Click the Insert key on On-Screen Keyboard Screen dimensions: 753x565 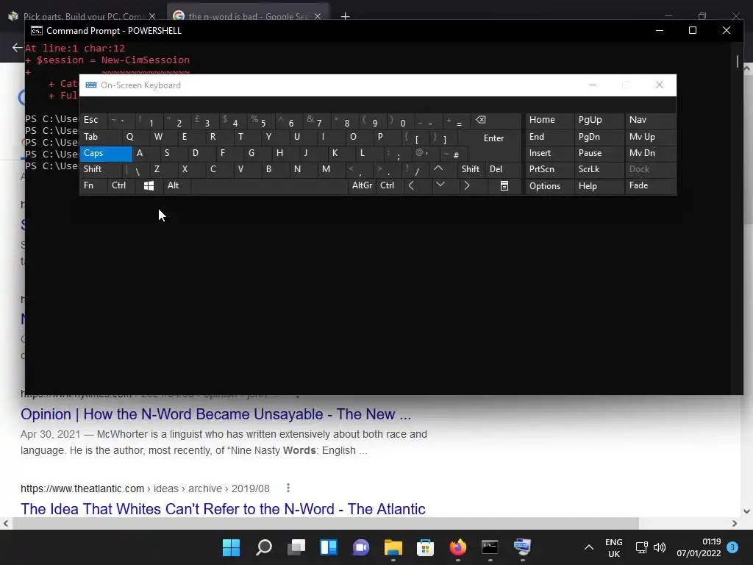pyautogui.click(x=549, y=153)
